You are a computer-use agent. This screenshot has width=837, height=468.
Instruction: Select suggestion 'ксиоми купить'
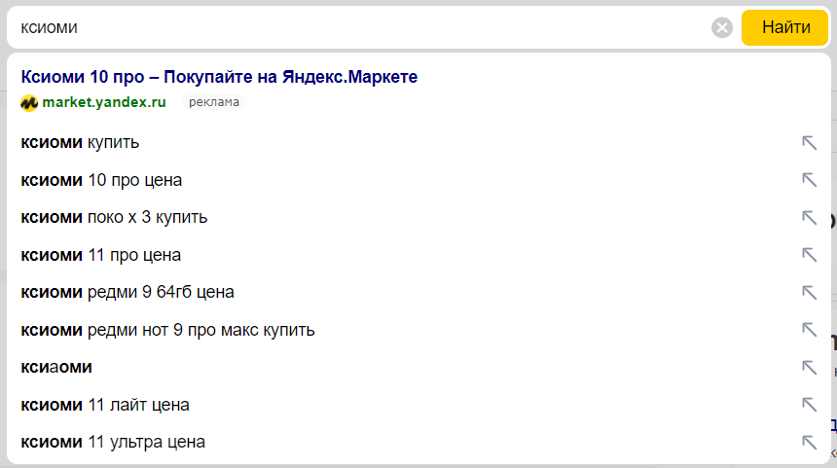click(x=80, y=142)
